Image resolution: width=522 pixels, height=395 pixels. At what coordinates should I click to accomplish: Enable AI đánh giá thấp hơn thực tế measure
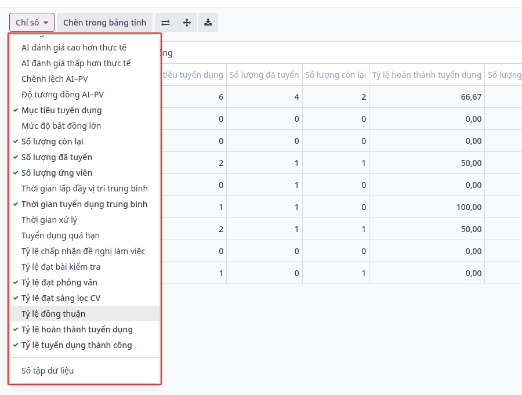85,63
